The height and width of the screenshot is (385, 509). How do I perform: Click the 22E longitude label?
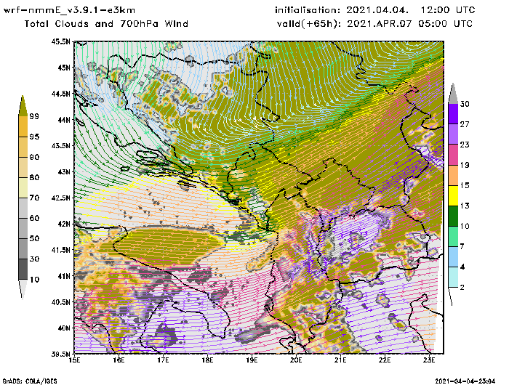click(385, 360)
